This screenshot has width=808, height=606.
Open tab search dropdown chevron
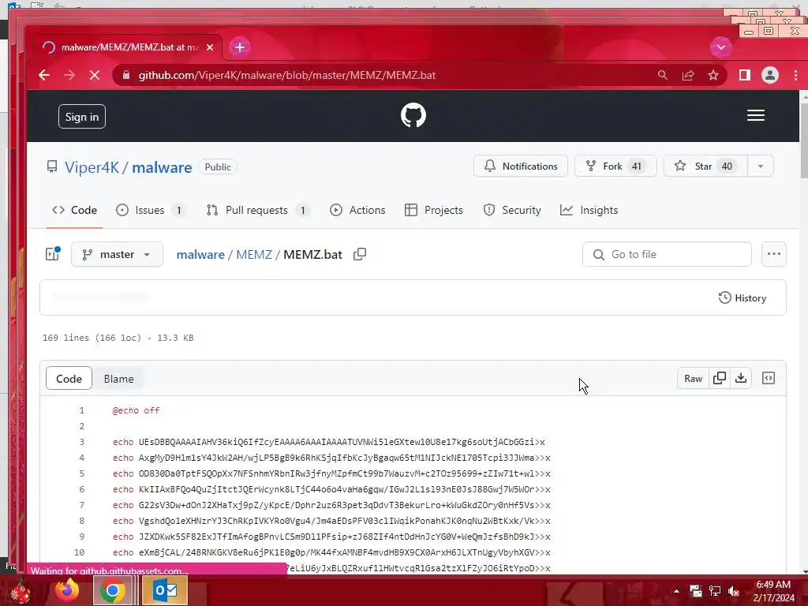721,47
